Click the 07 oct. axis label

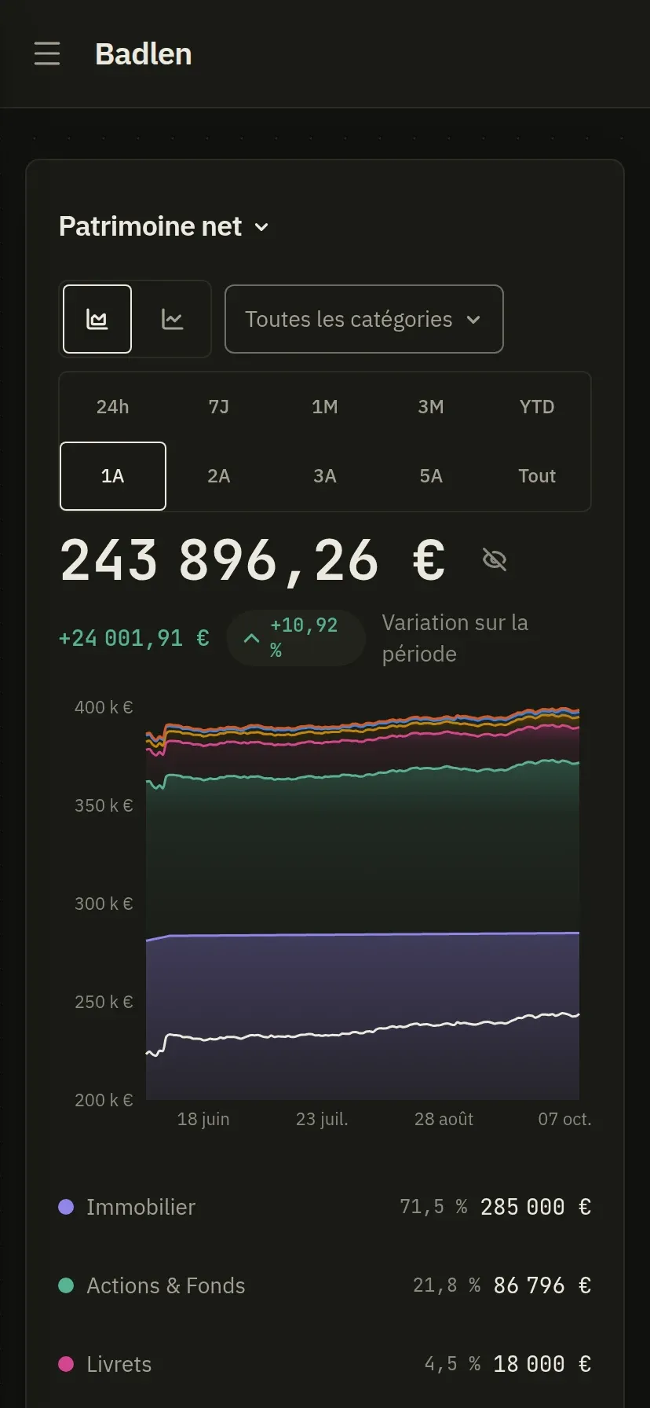pyautogui.click(x=564, y=1119)
